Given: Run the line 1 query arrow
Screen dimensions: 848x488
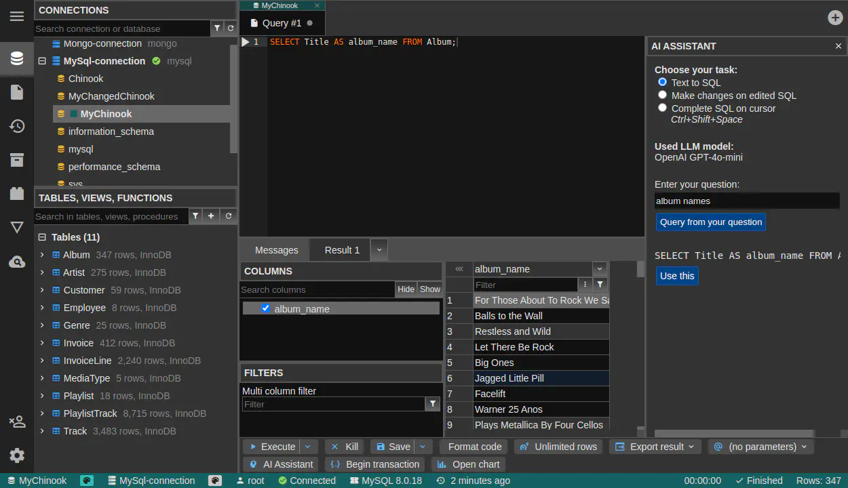Looking at the screenshot, I should point(246,42).
